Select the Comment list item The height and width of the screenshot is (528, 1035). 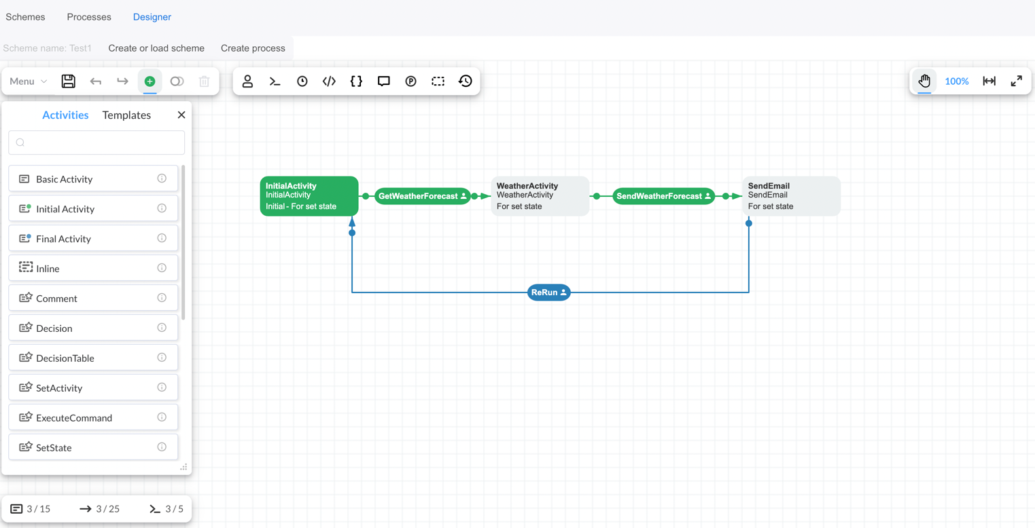point(93,299)
